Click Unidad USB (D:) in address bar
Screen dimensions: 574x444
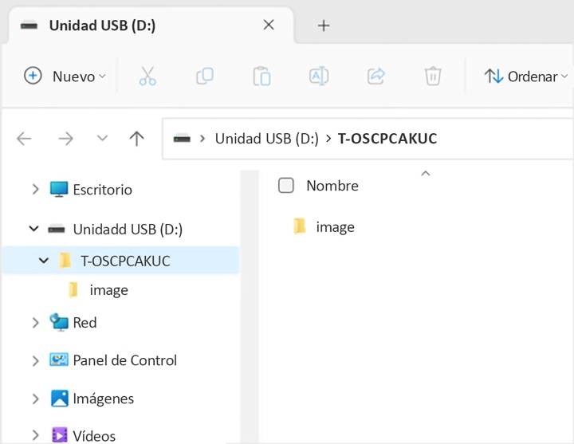[267, 139]
